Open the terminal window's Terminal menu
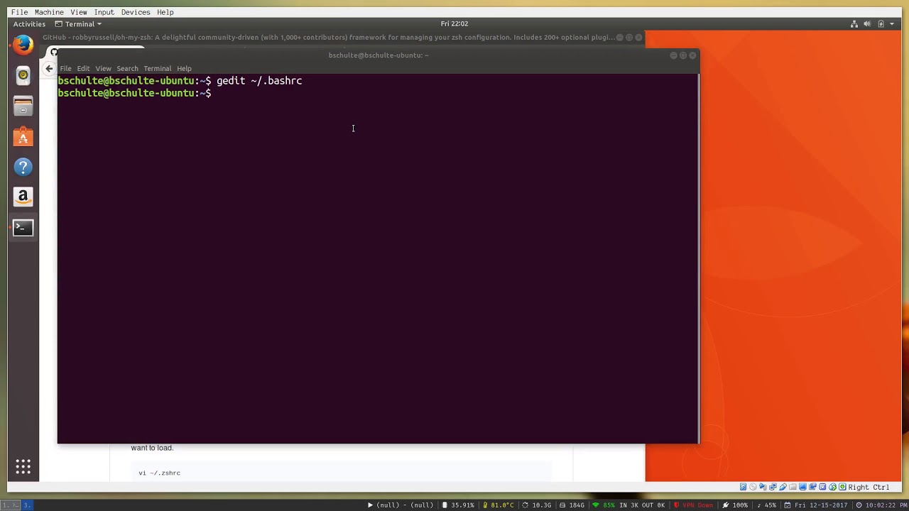 click(157, 69)
